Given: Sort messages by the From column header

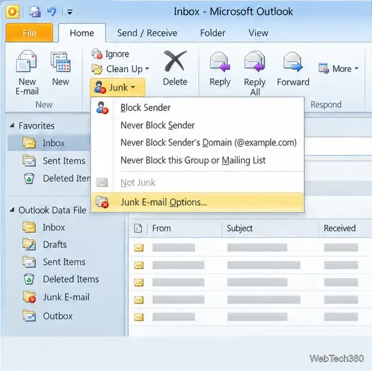Looking at the screenshot, I should tap(184, 228).
